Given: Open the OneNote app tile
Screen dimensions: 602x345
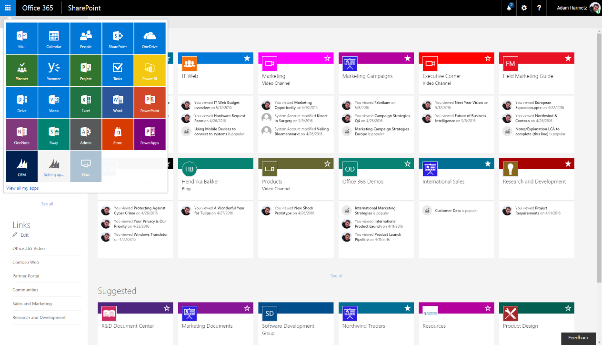Looking at the screenshot, I should (x=22, y=134).
